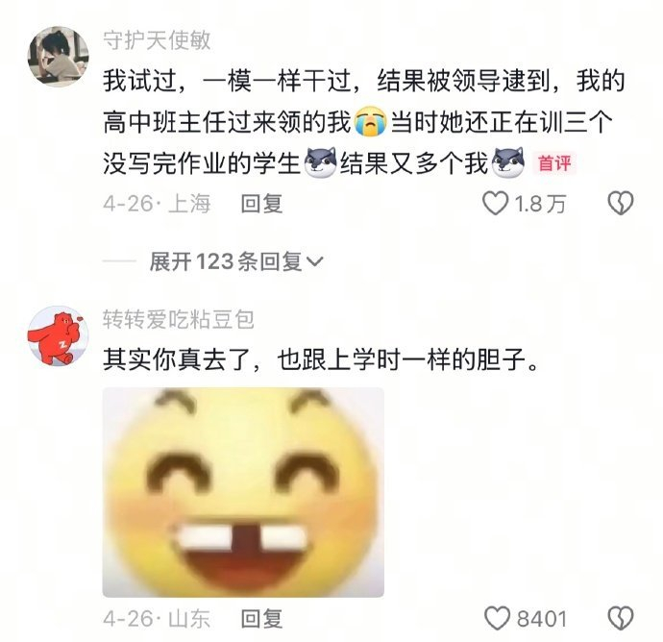Open username 守护天使敏
This screenshot has width=663, height=642.
click(157, 41)
